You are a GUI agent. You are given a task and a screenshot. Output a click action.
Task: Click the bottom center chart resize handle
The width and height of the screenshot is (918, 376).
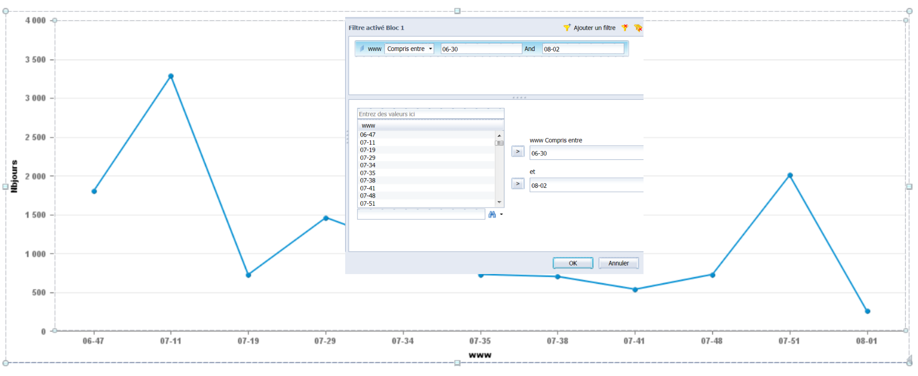(457, 363)
